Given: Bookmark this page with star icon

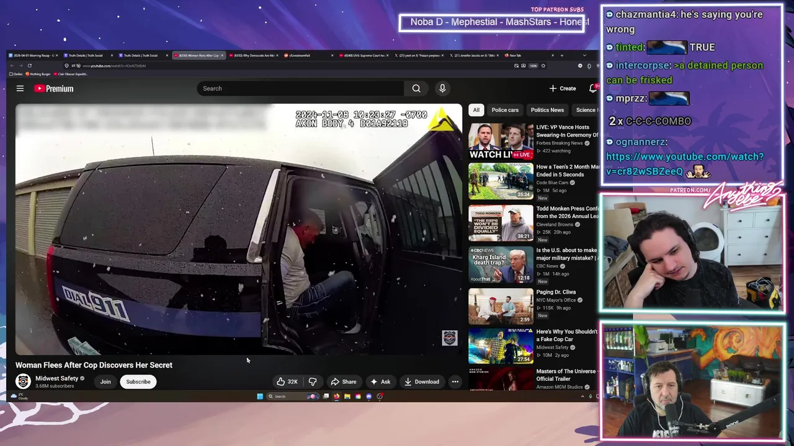Looking at the screenshot, I should click(543, 66).
